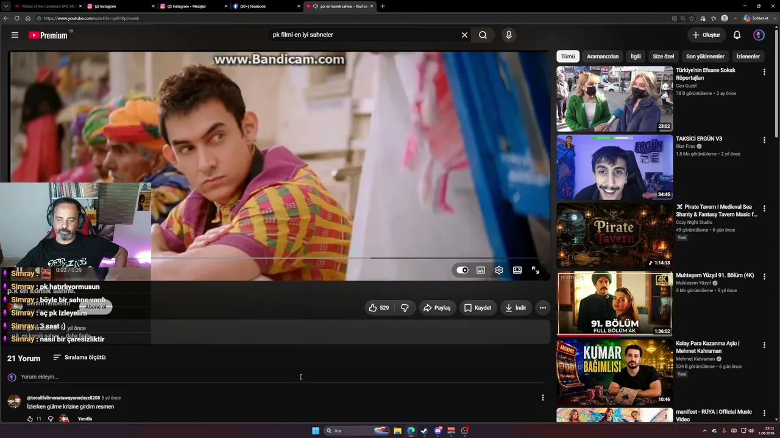Expand the Sıralama ölçütü sort menu

(x=80, y=358)
